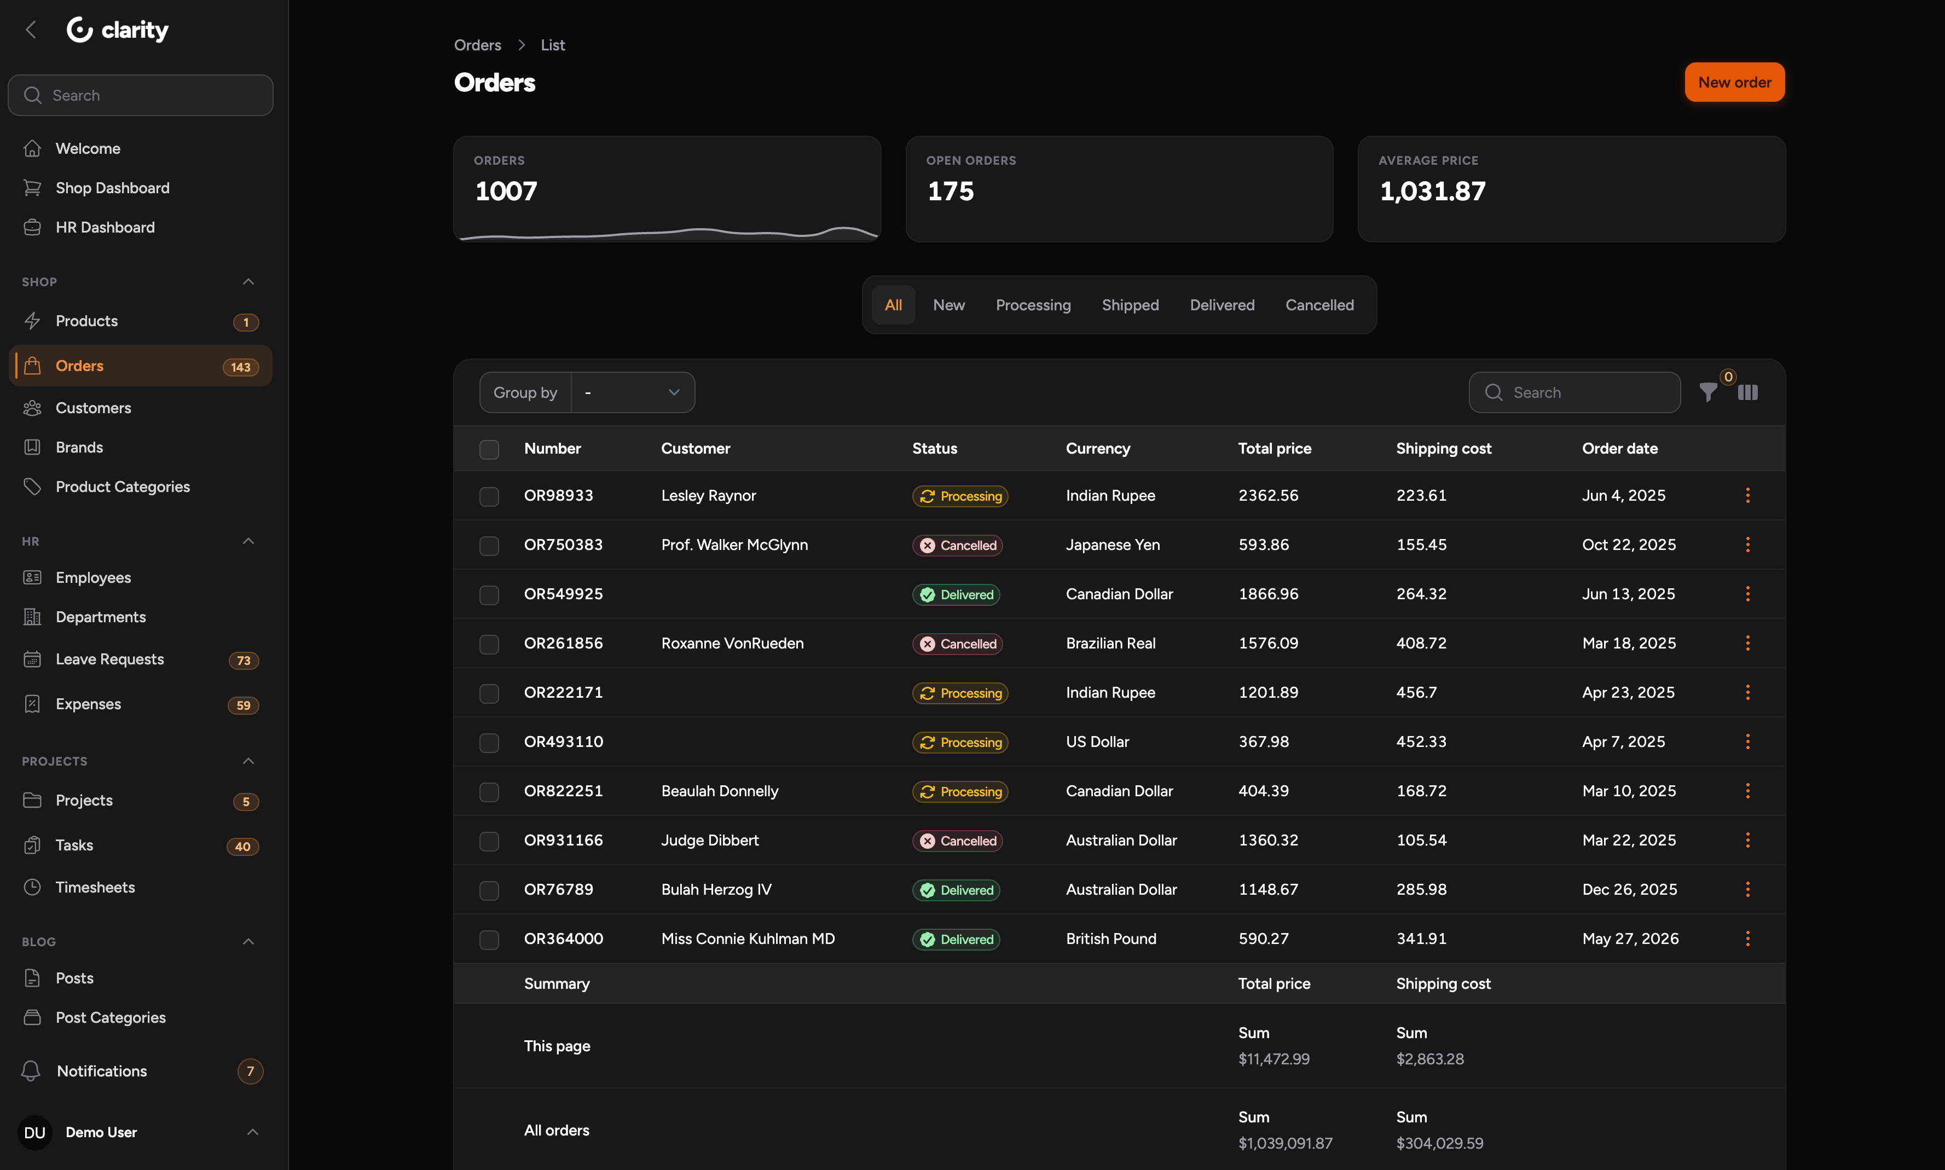Select the All orders tab

pos(893,305)
